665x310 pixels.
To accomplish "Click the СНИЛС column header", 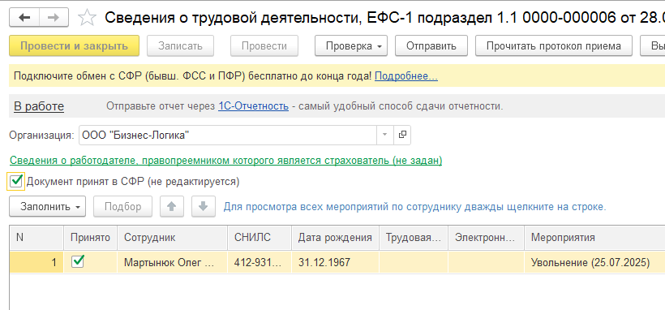I will coord(260,238).
